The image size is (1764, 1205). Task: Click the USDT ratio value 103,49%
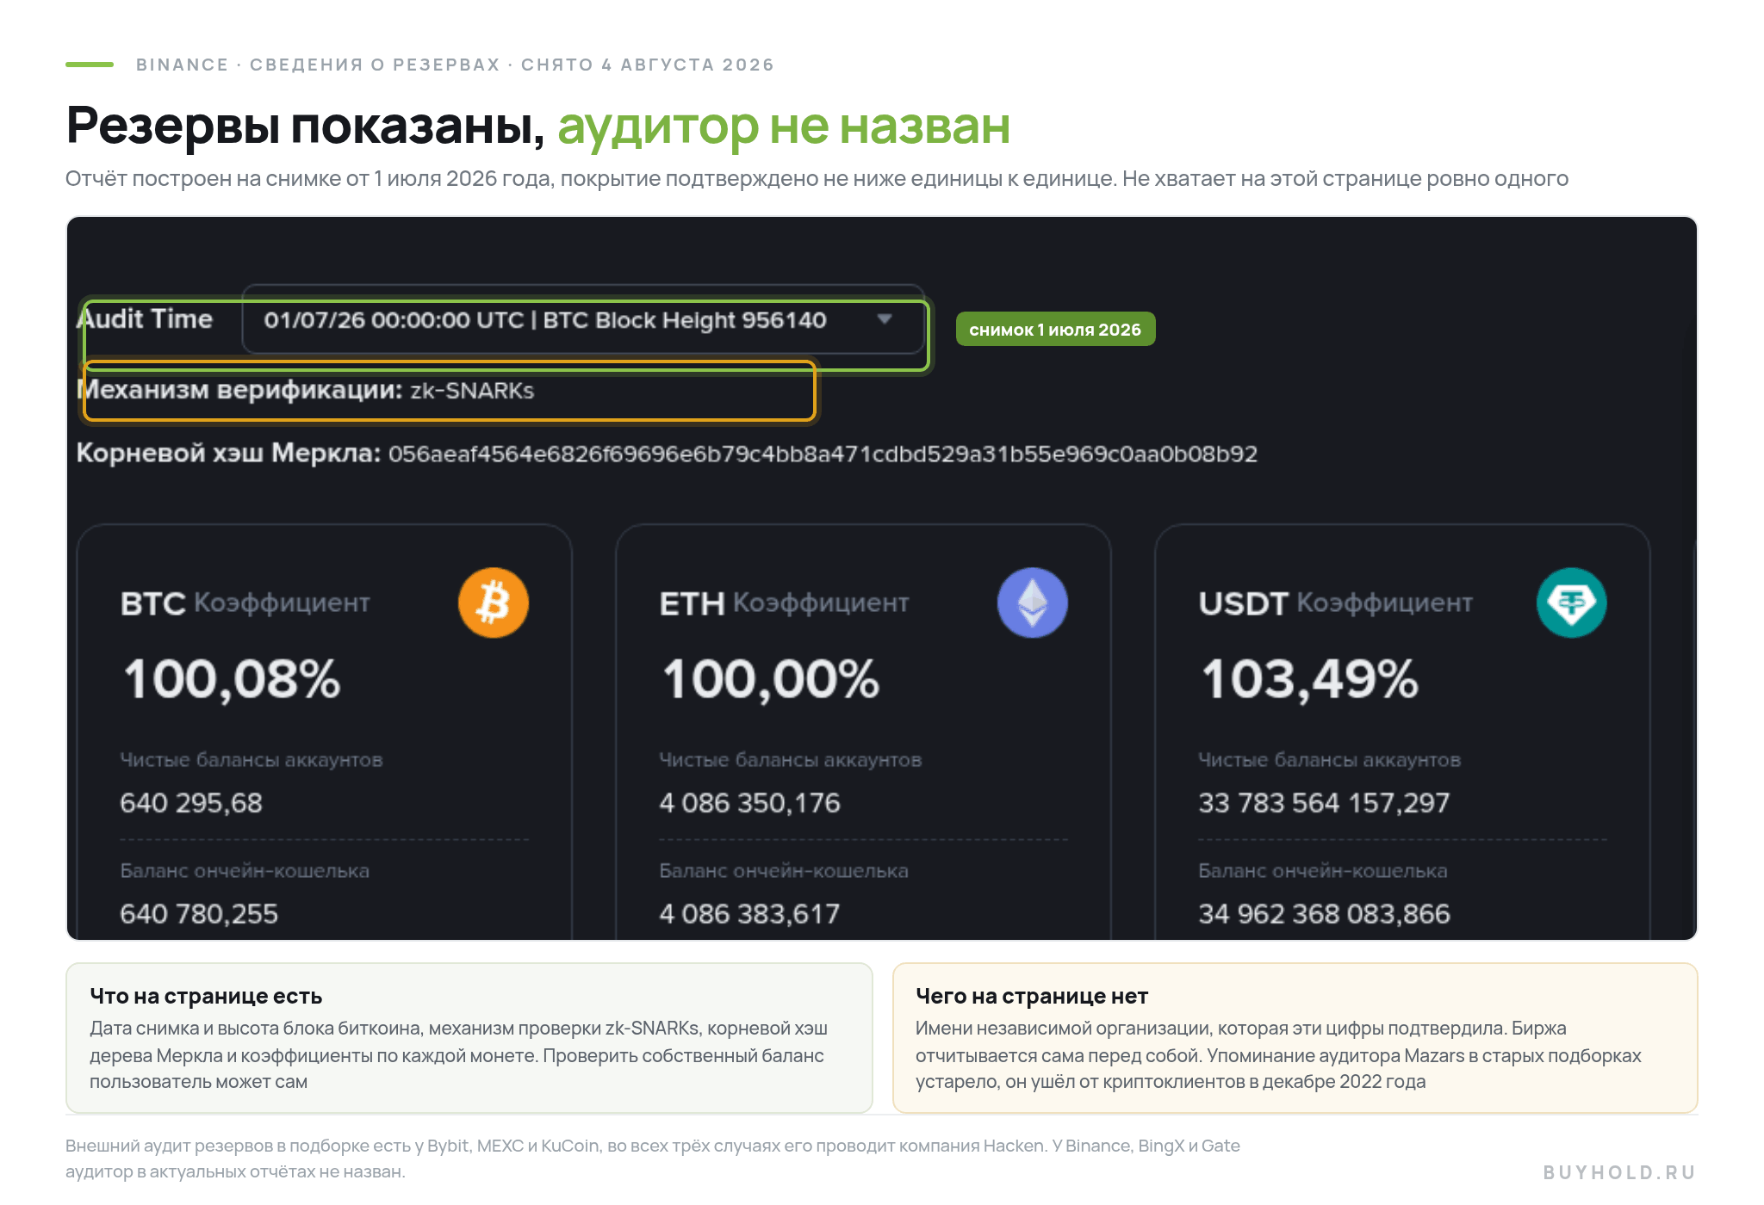point(1309,679)
